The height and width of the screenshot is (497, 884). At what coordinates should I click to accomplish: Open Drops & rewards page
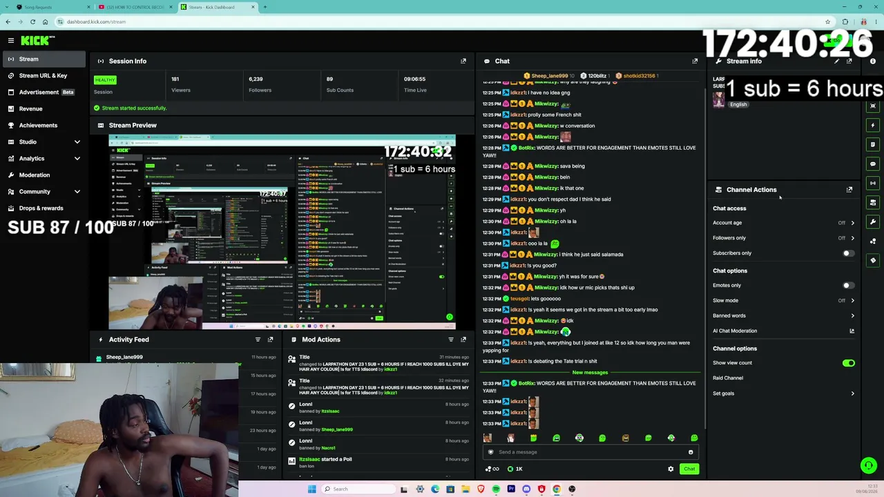43,208
